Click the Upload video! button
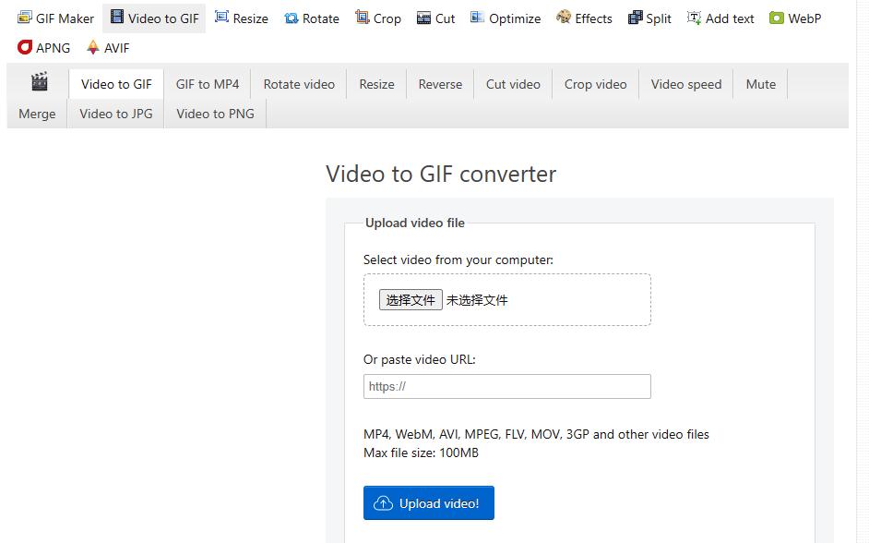869x543 pixels. 428,503
